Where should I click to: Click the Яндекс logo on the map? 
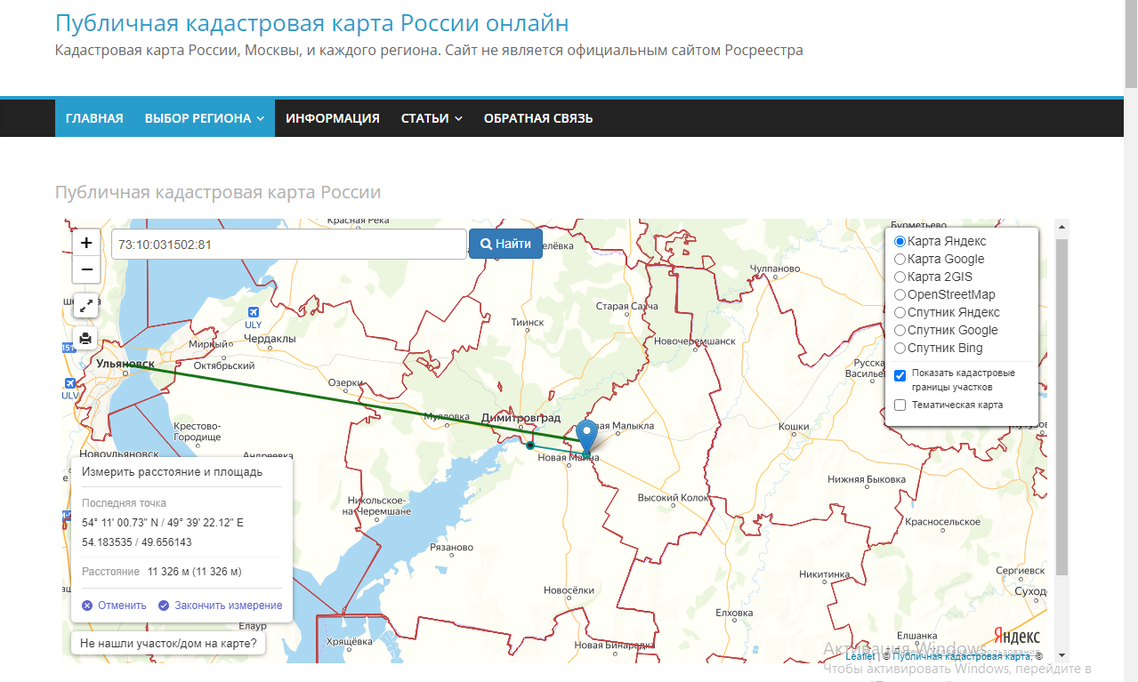pyautogui.click(x=1016, y=637)
